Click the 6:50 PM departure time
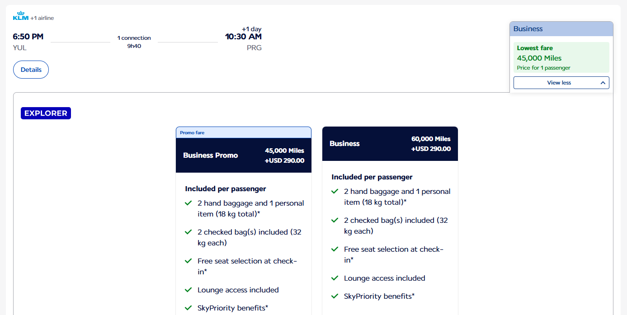Viewport: 627px width, 315px height. click(x=28, y=37)
